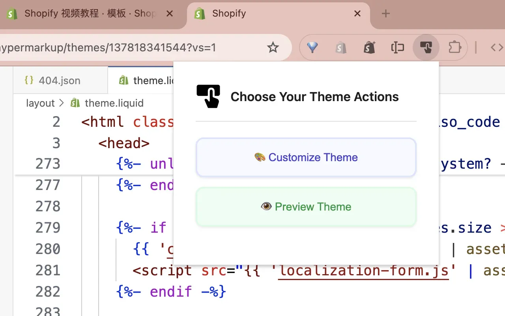Open the browser Extensions puzzle menu

pyautogui.click(x=455, y=48)
